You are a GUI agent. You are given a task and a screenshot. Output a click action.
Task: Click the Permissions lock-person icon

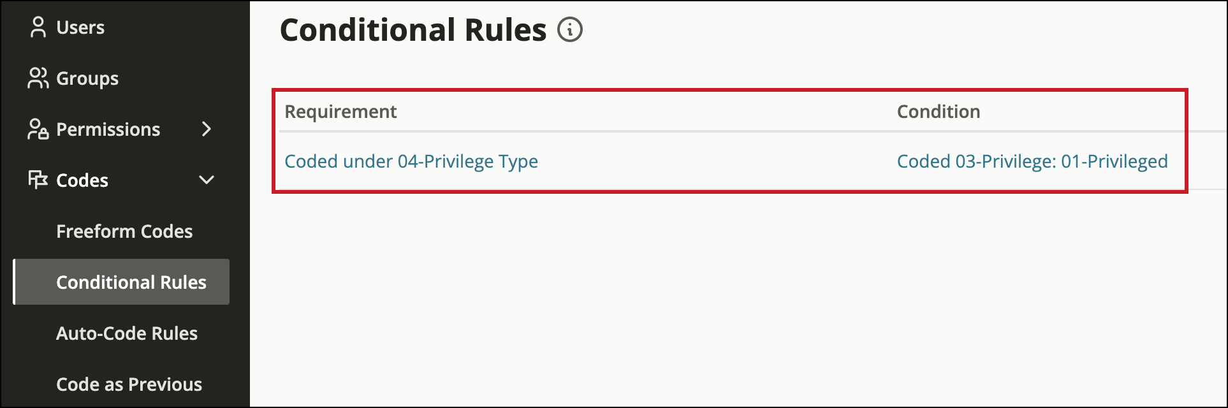click(x=38, y=129)
